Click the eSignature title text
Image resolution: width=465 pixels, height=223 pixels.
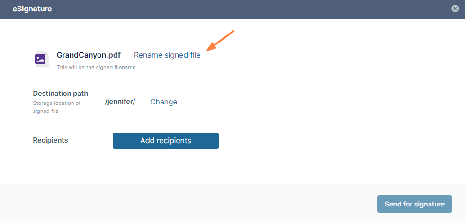[32, 9]
